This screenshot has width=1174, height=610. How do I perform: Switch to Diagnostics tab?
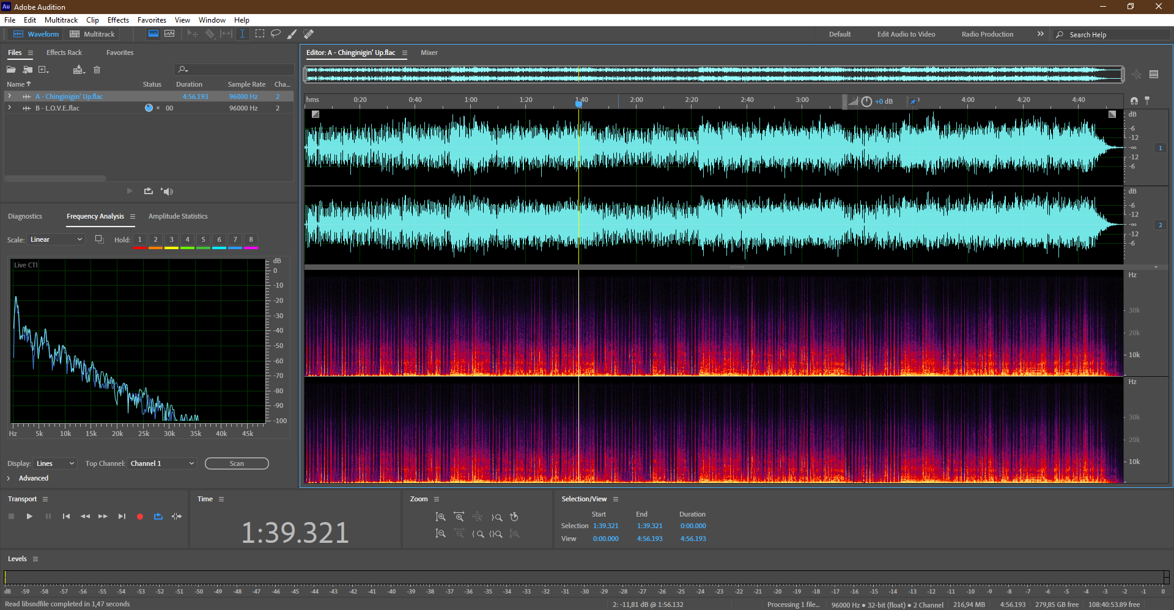click(x=25, y=216)
